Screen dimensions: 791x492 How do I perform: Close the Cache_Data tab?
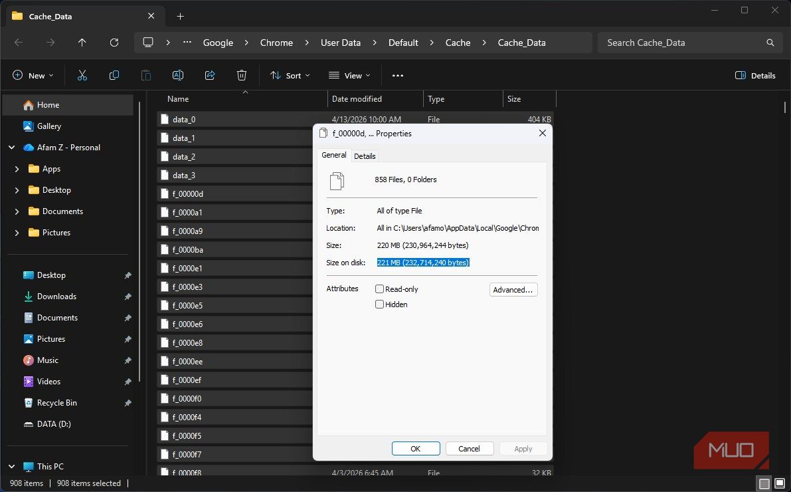tap(151, 16)
